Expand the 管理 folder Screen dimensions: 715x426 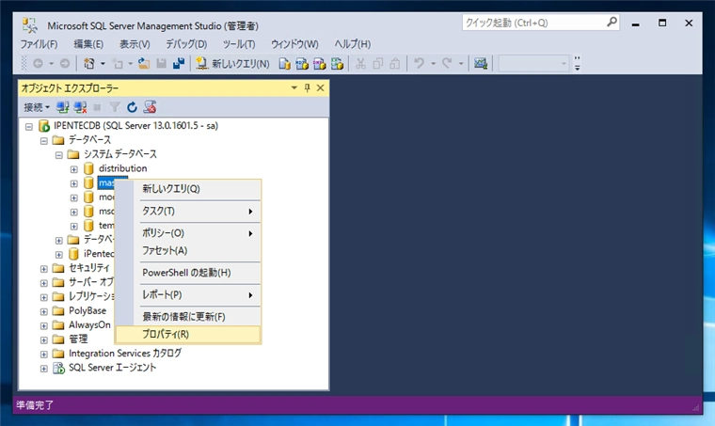44,339
